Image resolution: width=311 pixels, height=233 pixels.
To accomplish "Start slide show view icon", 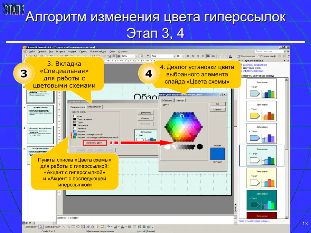I will click(x=30, y=223).
